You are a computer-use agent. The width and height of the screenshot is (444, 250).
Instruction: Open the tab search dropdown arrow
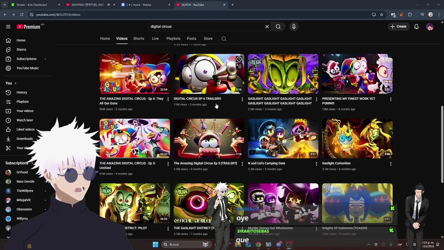coord(5,5)
